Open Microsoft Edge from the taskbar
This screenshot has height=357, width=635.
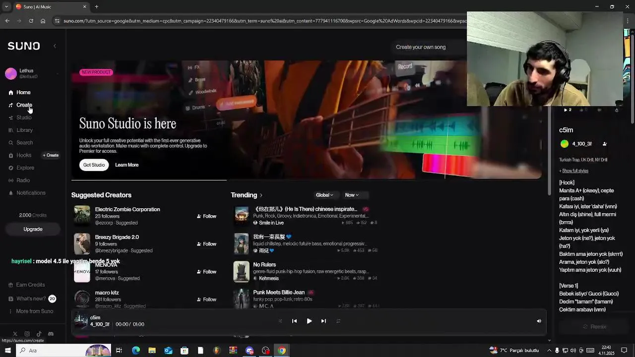point(136,351)
